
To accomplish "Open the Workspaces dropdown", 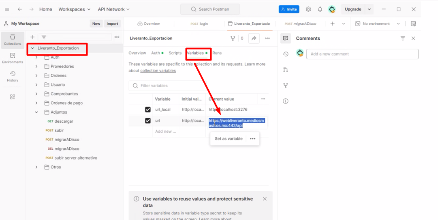I will pyautogui.click(x=74, y=9).
